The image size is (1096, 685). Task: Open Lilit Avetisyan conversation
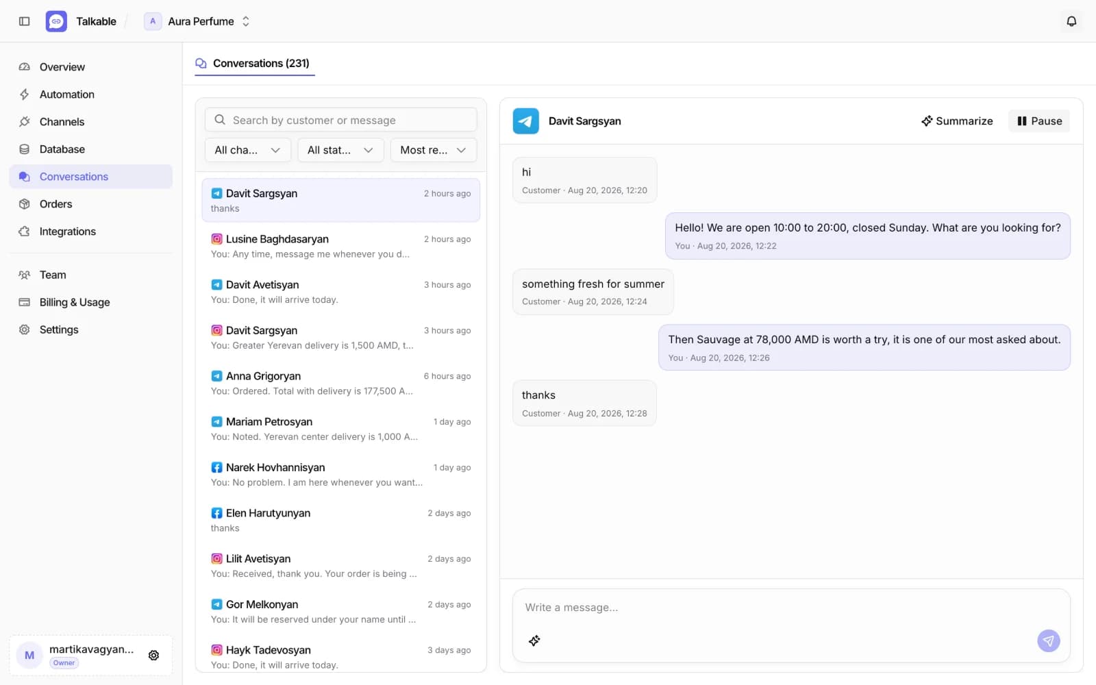tap(340, 566)
